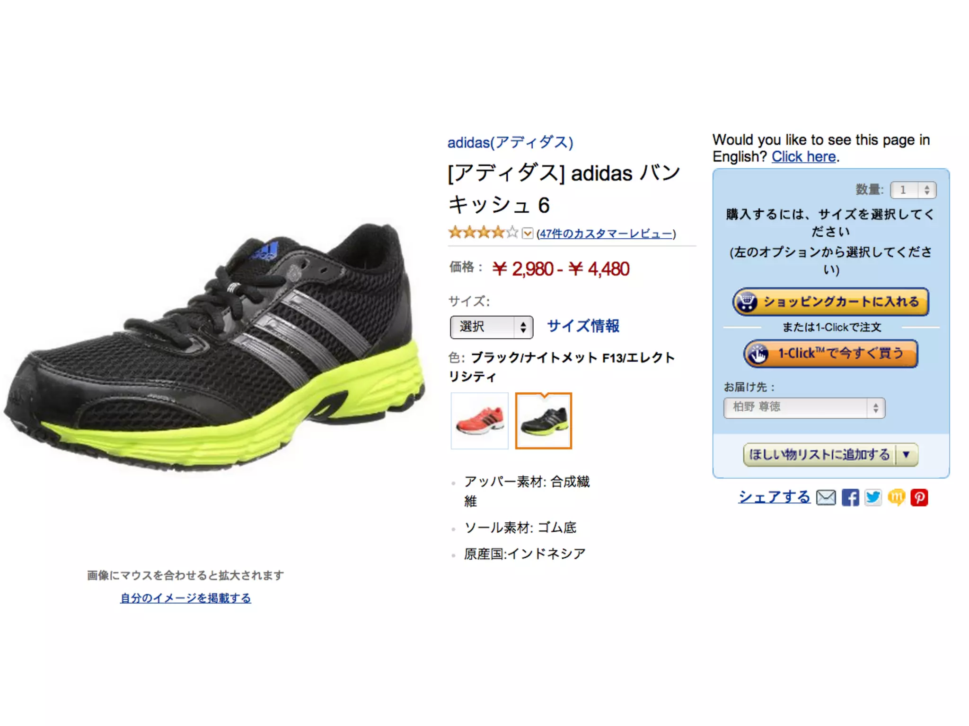Screen dimensions: 969x726
Task: Open the star rating breakdown arrow
Action: click(x=528, y=233)
